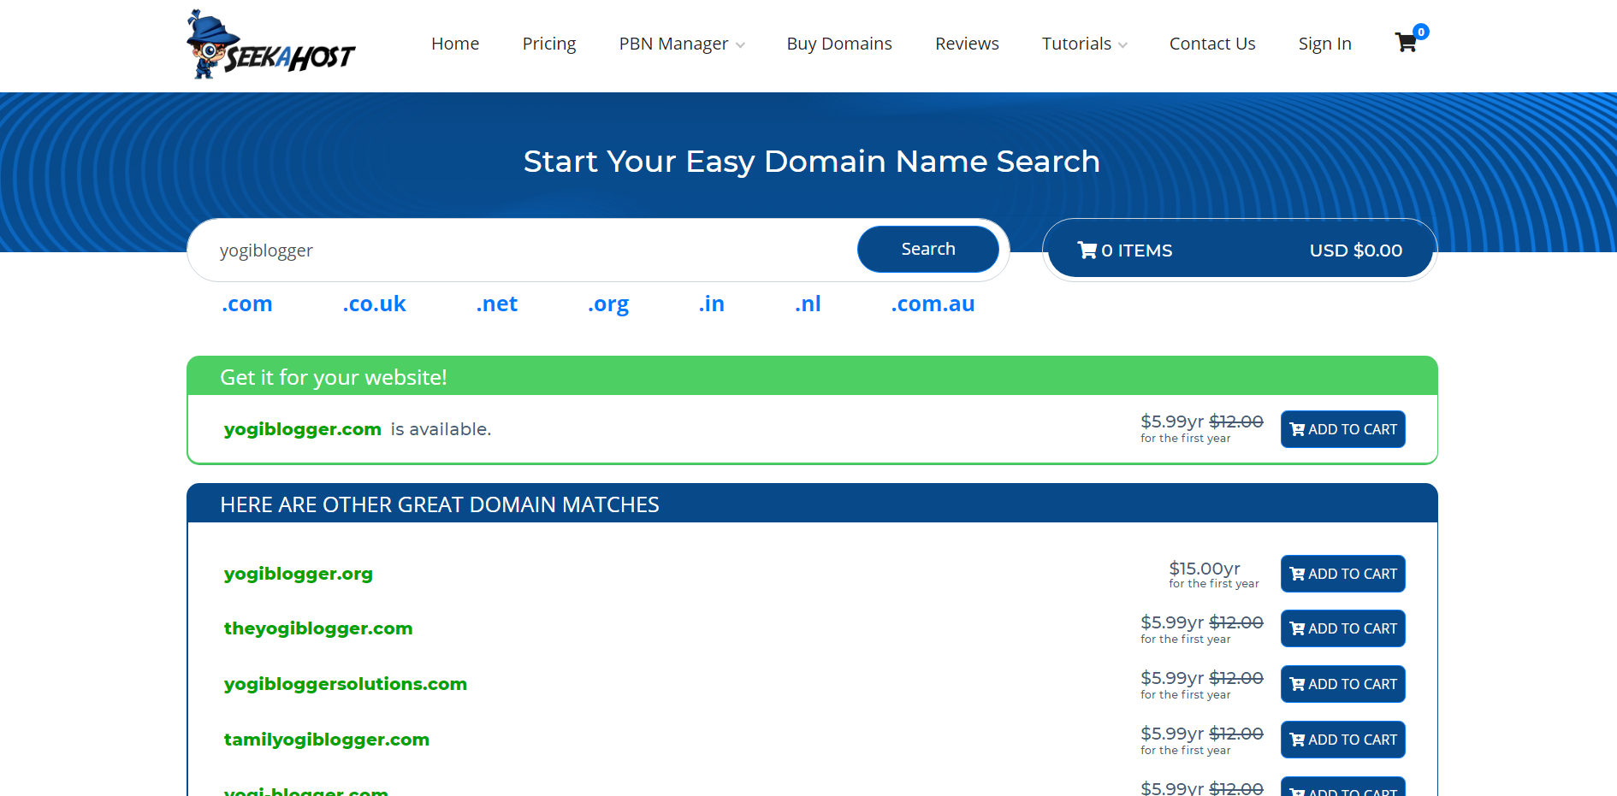
Task: Open the Reviews page
Action: [967, 44]
